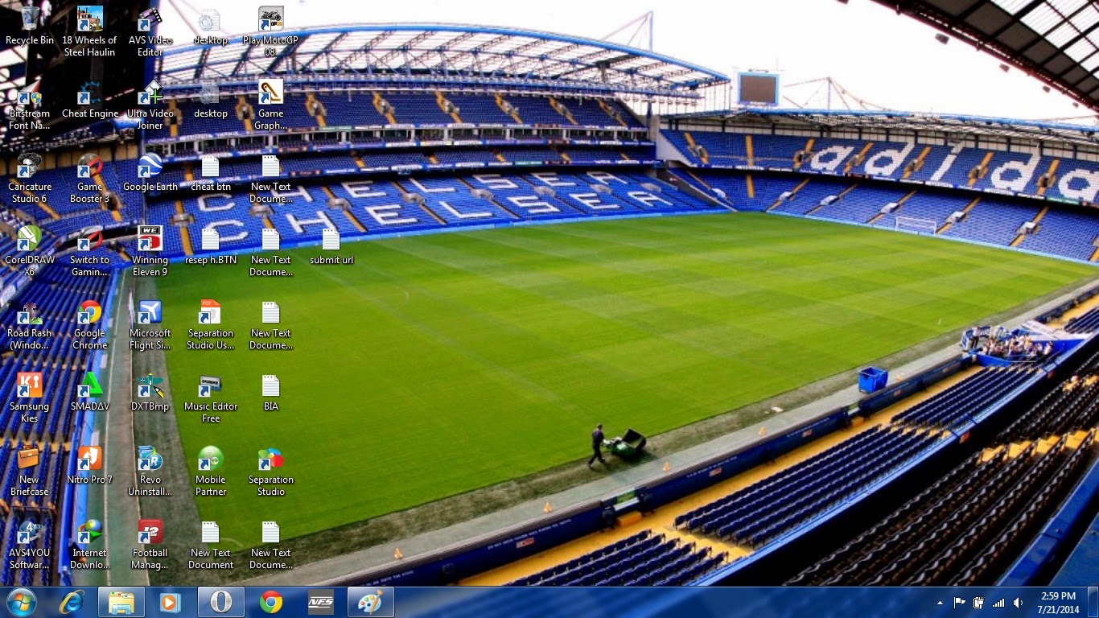Launch Internet Explorer from taskbar
This screenshot has width=1099, height=618.
coord(72,602)
